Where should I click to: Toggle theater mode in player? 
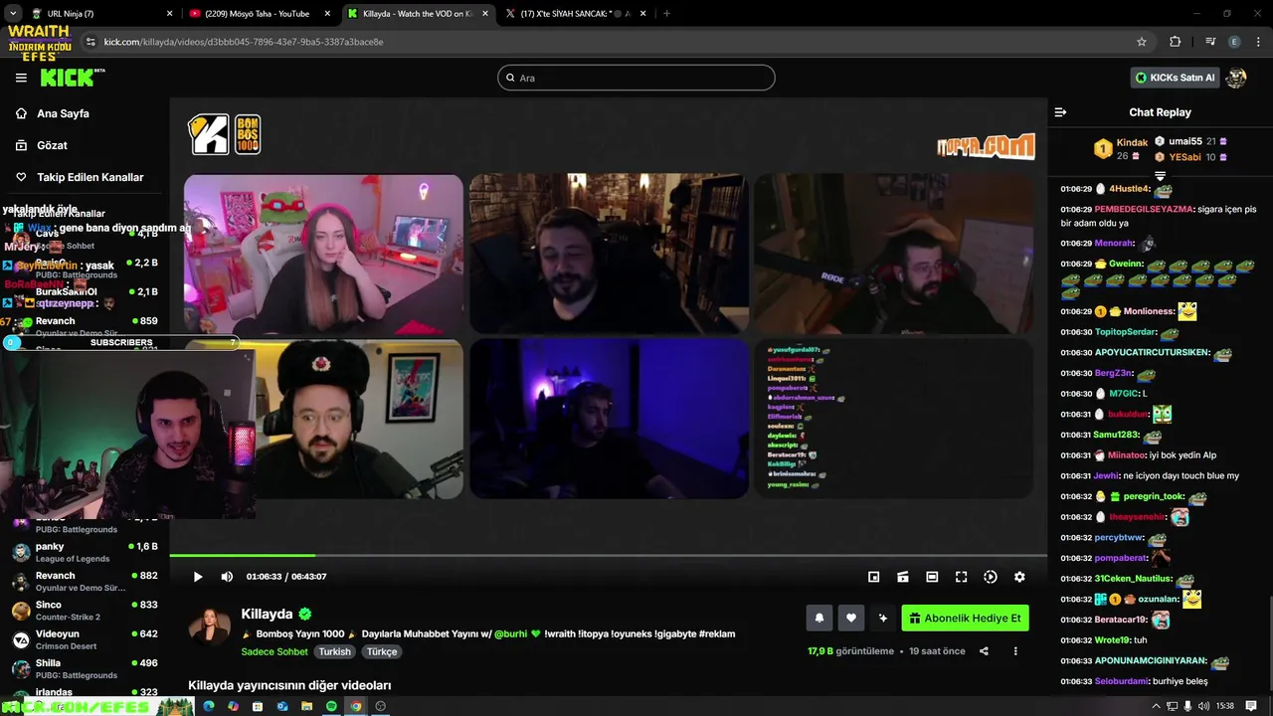932,577
